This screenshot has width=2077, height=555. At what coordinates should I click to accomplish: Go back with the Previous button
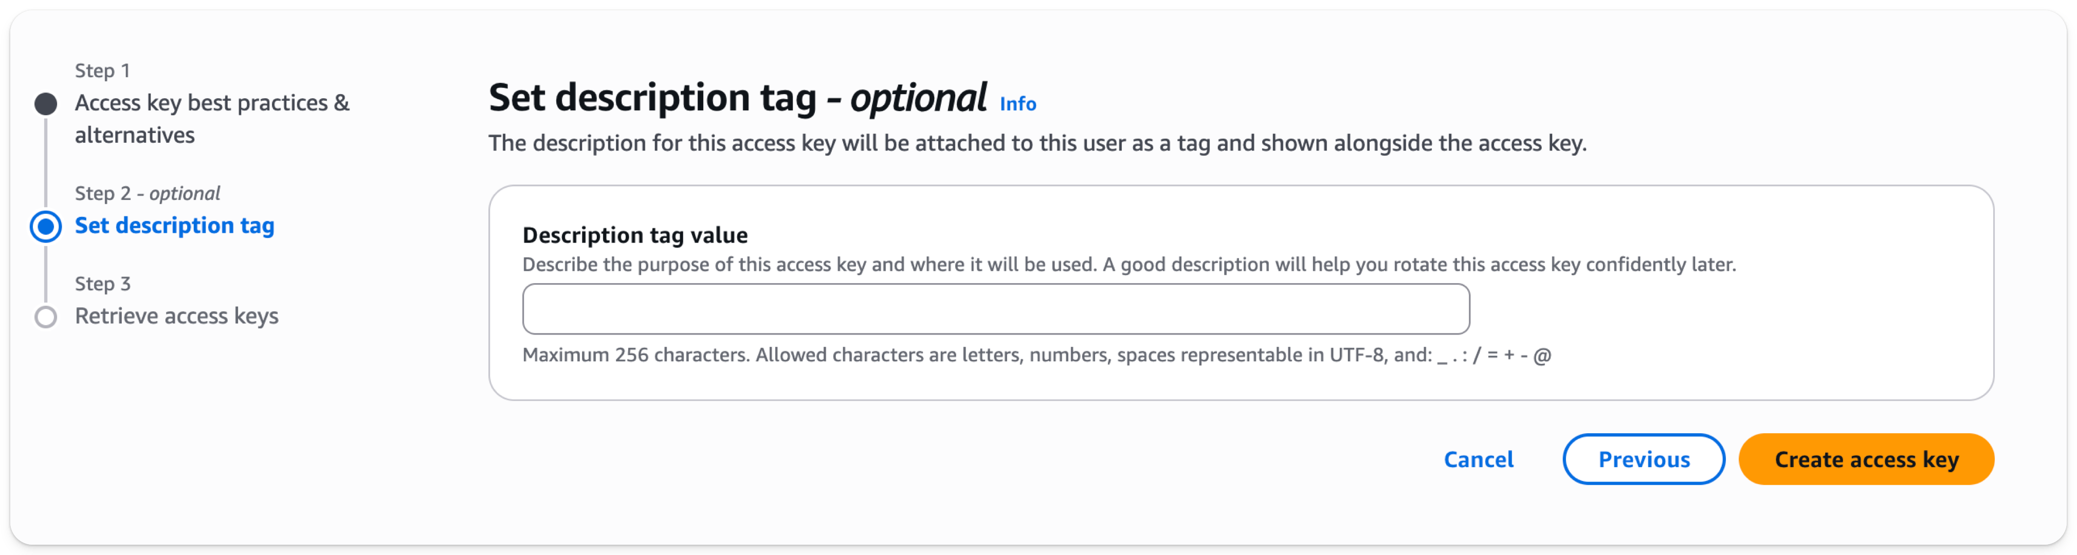(1643, 459)
